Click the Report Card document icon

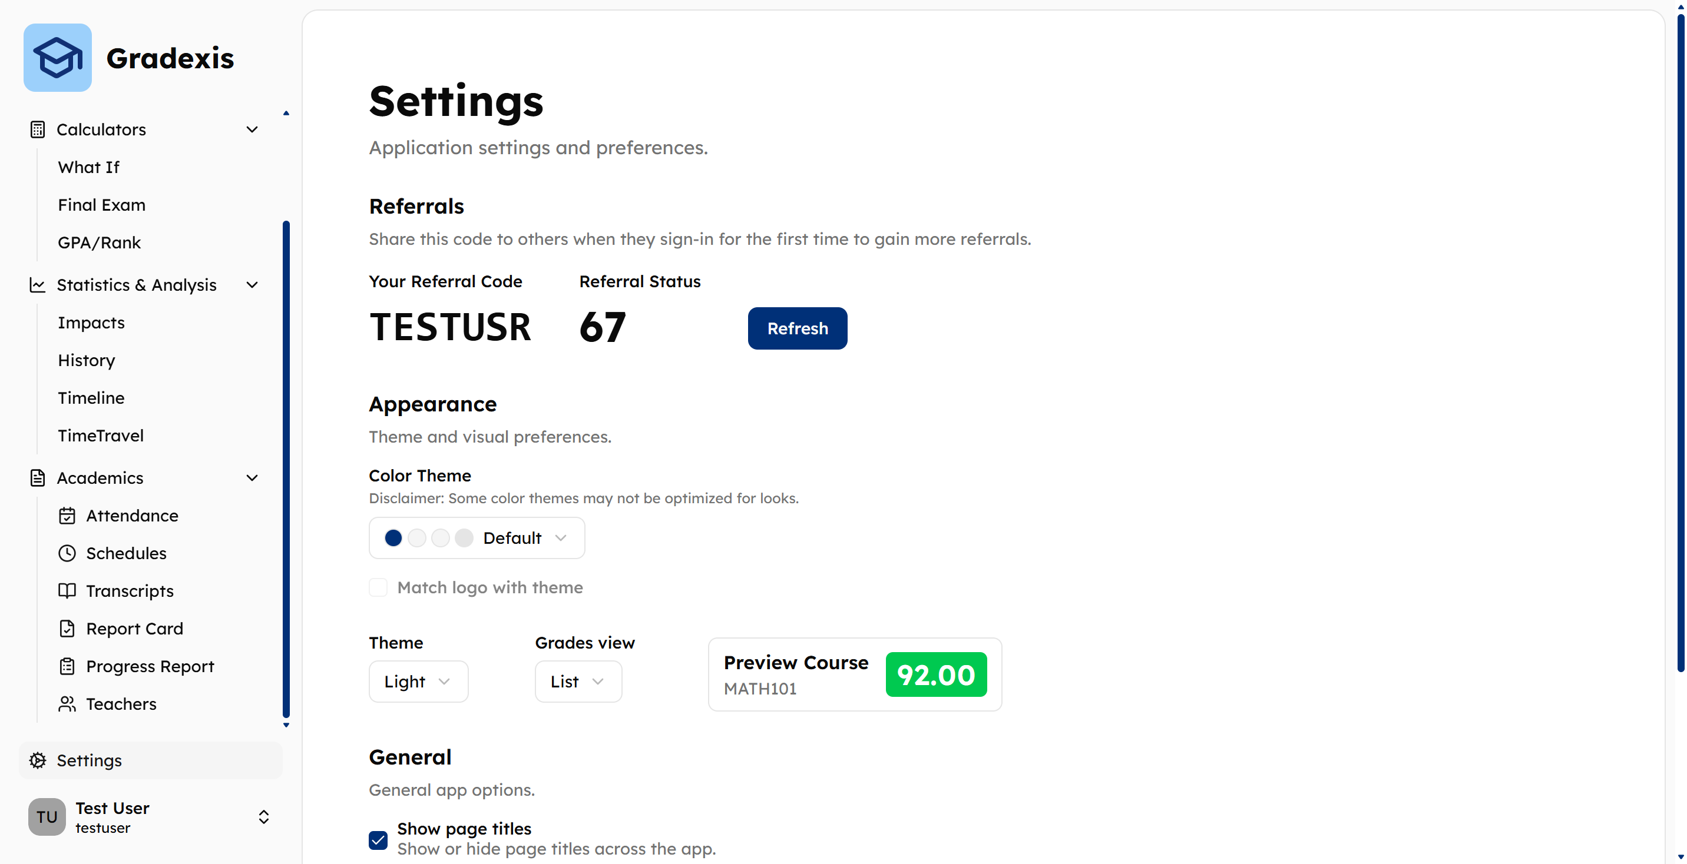67,629
